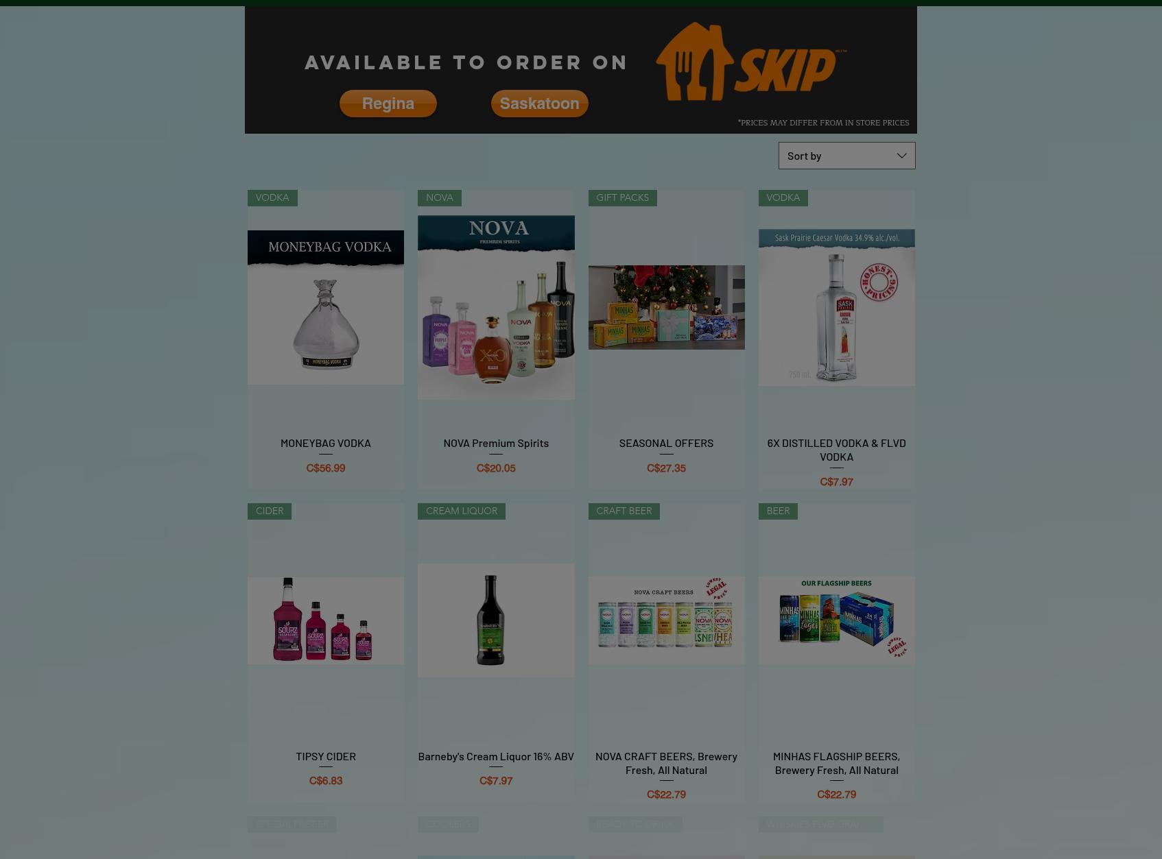Click the MONEYBAG VODKA product title
The width and height of the screenshot is (1162, 859).
pyautogui.click(x=326, y=443)
